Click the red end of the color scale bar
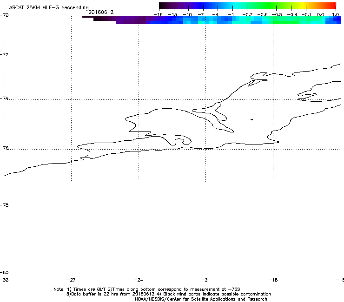This screenshot has height=302, width=344. click(331, 6)
